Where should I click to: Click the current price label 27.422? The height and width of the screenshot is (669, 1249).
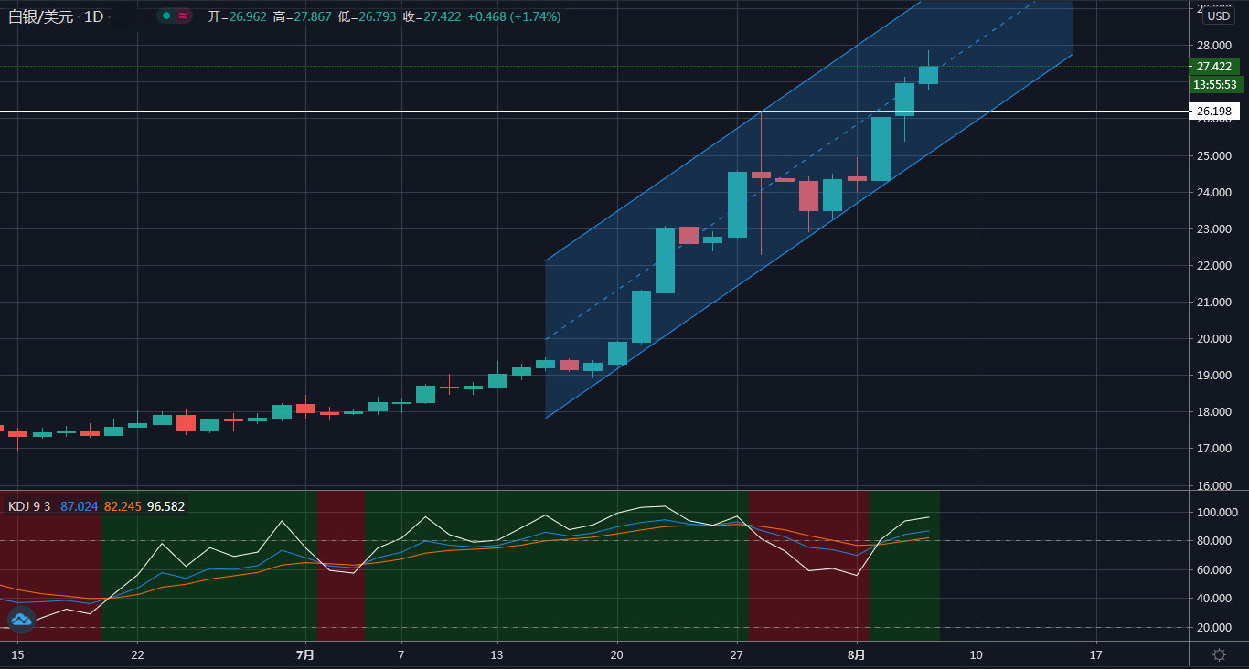click(1213, 66)
